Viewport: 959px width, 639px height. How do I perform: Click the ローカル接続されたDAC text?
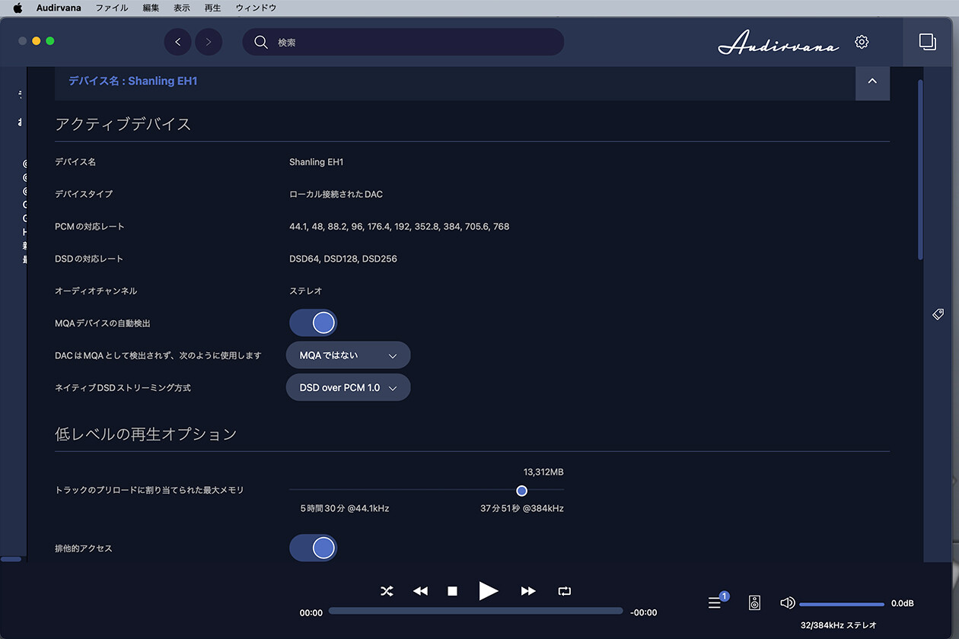coord(336,194)
